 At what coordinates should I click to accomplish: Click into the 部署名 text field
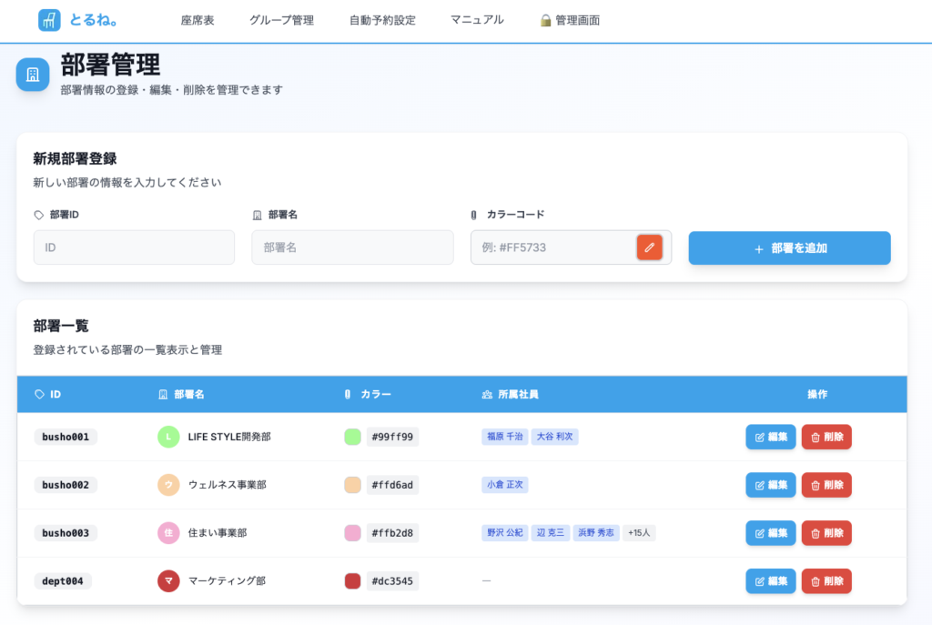pos(352,247)
